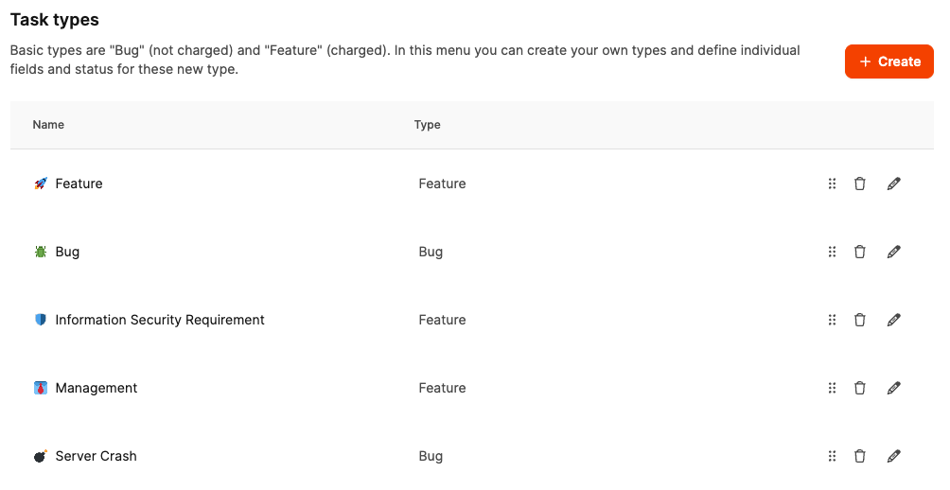950x490 pixels.
Task: Click the Server Crash bomb icon
Action: coord(40,456)
